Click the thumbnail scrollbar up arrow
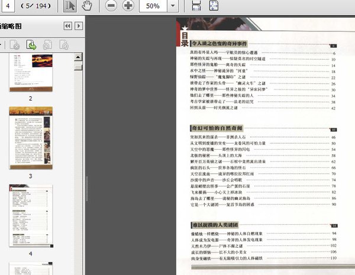 click(78, 57)
